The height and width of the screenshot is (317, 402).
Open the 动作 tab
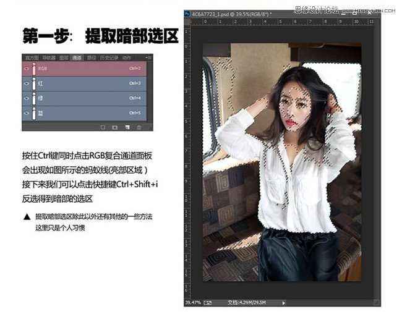(x=126, y=57)
